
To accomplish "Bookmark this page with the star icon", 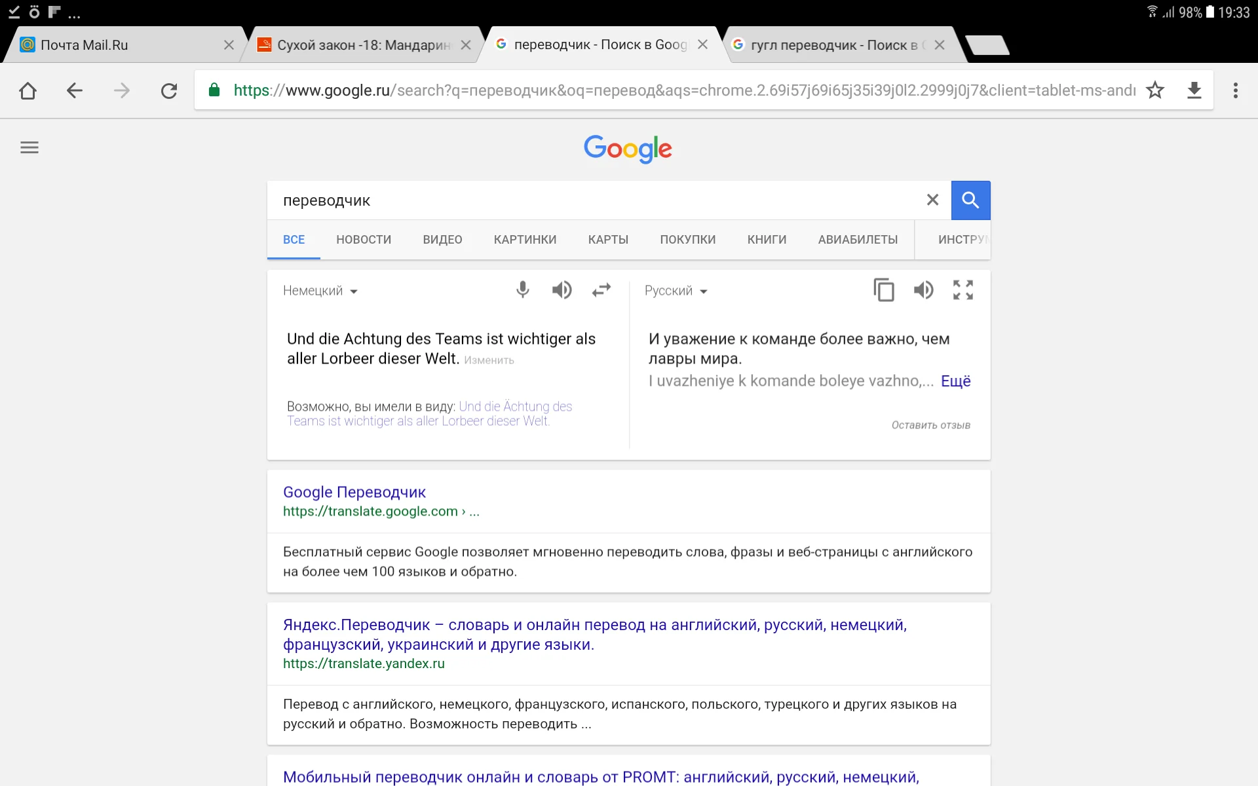I will tap(1155, 90).
